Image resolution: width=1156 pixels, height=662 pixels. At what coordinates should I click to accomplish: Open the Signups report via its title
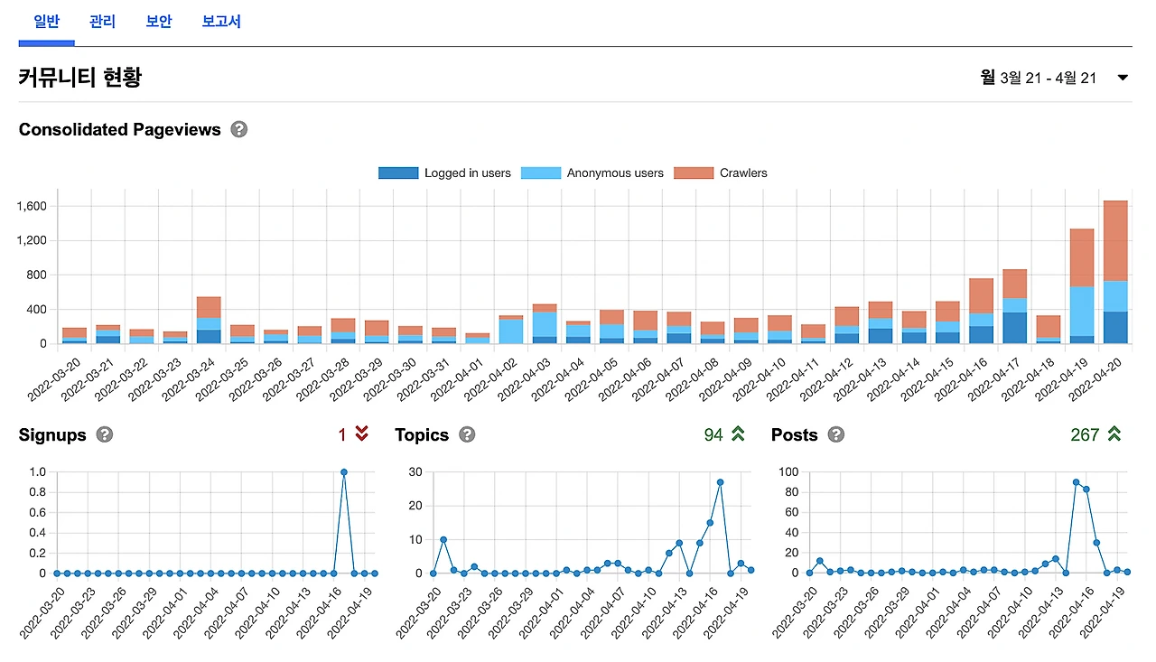(52, 434)
